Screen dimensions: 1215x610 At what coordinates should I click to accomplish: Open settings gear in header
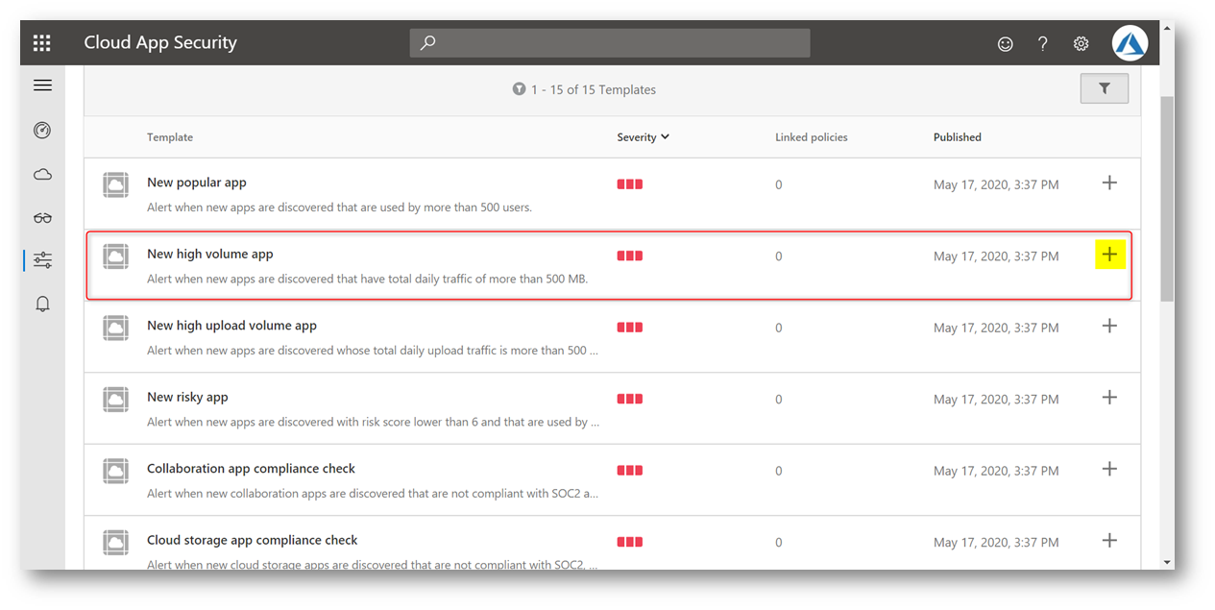(1081, 44)
